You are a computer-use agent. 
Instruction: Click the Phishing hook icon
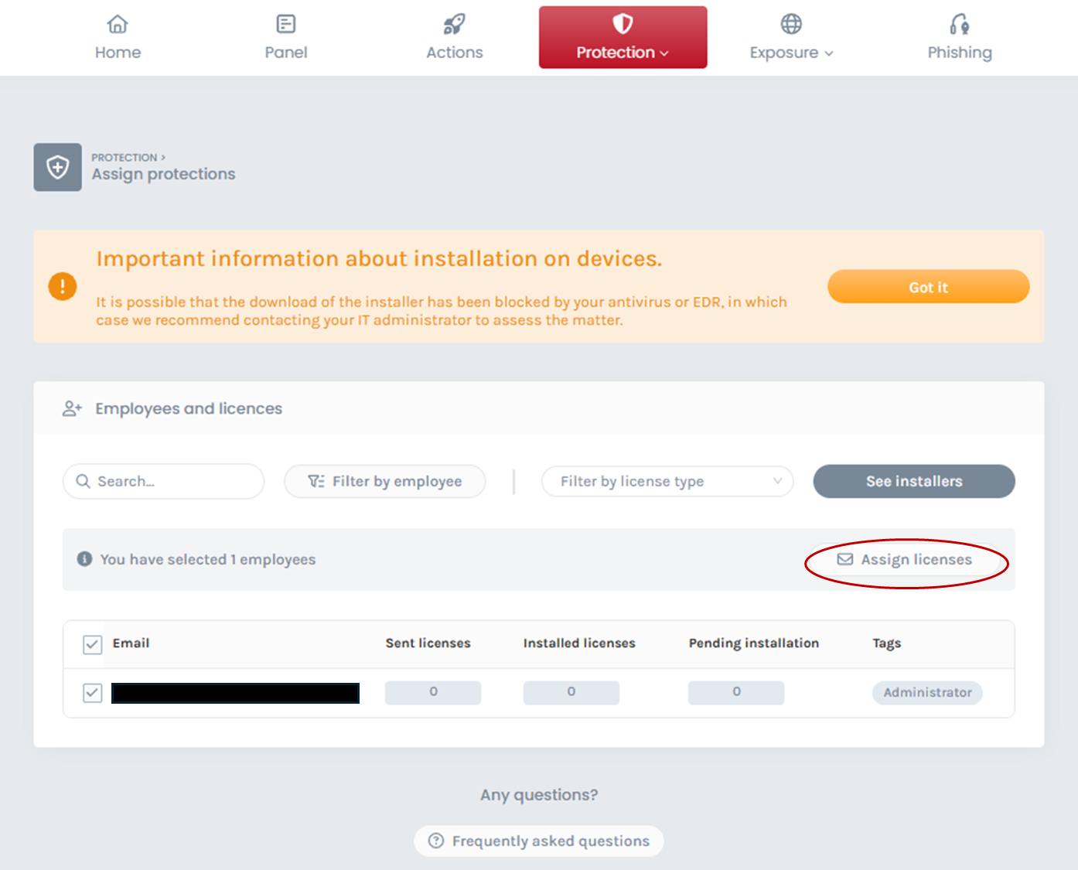(x=959, y=25)
